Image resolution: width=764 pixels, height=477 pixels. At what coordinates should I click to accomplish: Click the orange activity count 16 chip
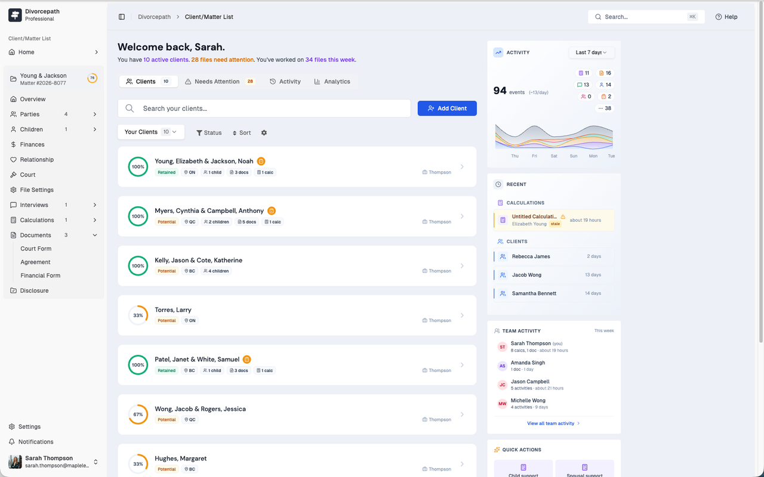[x=605, y=73]
